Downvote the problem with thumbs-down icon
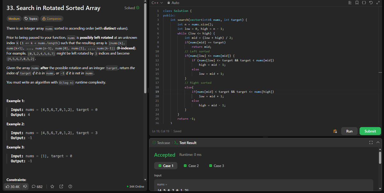Image resolution: width=384 pixels, height=193 pixels. coord(25,186)
